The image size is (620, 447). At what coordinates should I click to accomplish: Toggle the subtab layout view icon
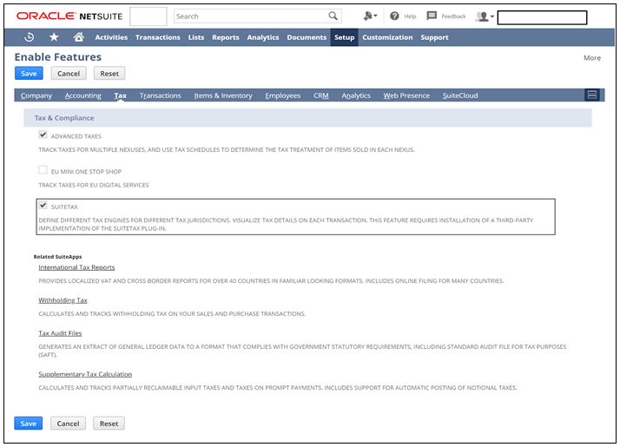coord(592,95)
